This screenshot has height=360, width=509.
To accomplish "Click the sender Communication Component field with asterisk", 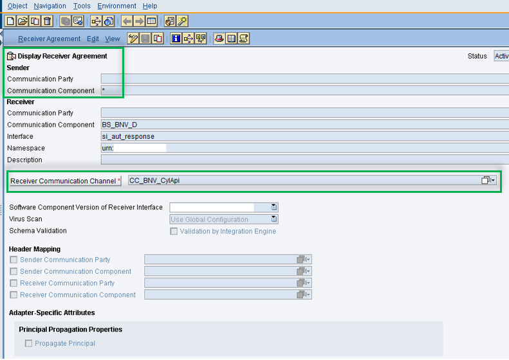I will point(305,91).
